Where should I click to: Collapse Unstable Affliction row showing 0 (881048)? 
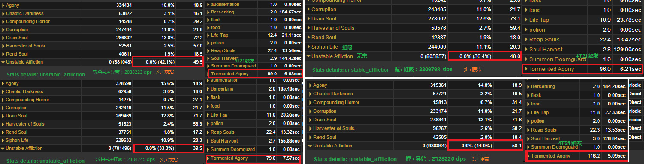coord(3,62)
